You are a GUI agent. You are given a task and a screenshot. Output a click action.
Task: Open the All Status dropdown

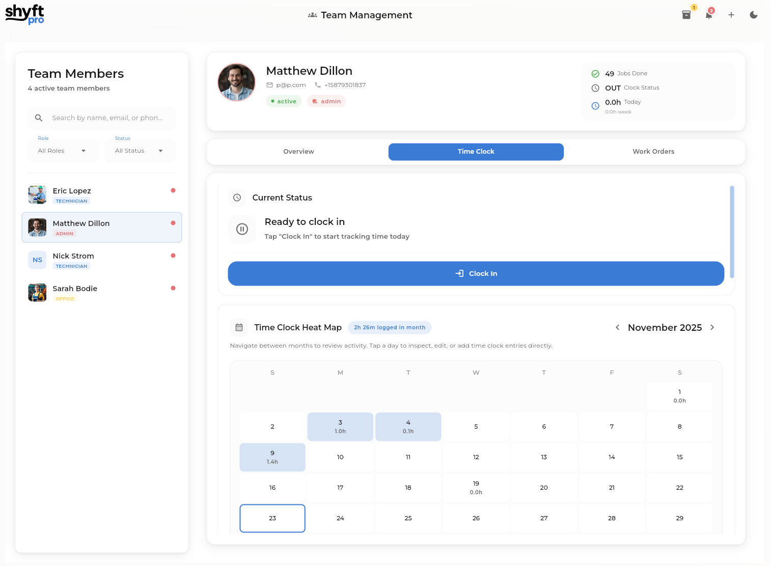click(x=140, y=150)
